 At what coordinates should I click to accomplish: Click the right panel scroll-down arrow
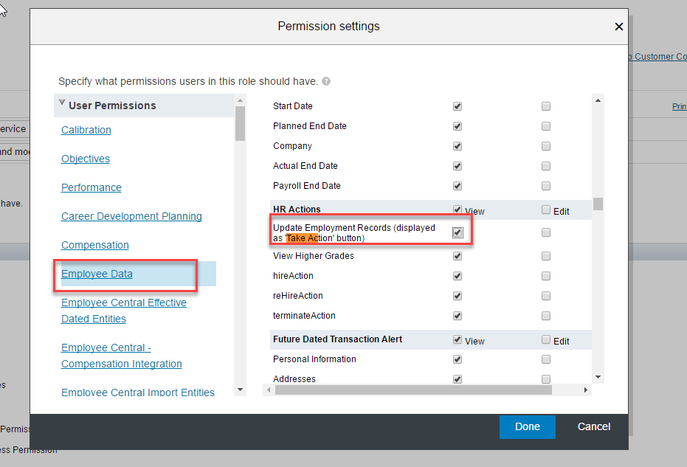click(x=598, y=377)
